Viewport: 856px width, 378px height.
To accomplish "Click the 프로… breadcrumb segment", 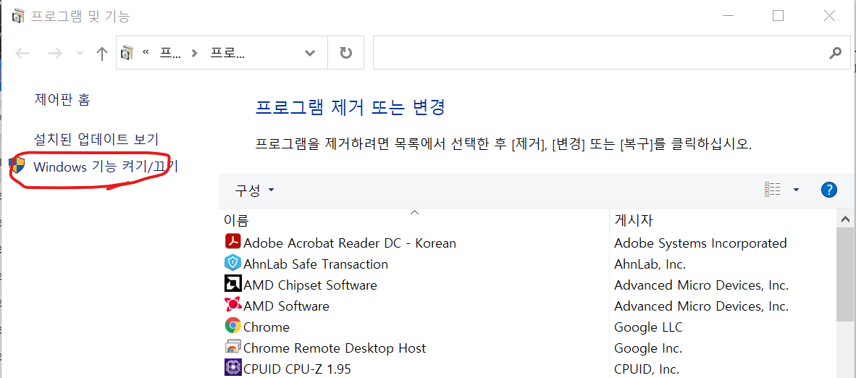I will pyautogui.click(x=227, y=53).
